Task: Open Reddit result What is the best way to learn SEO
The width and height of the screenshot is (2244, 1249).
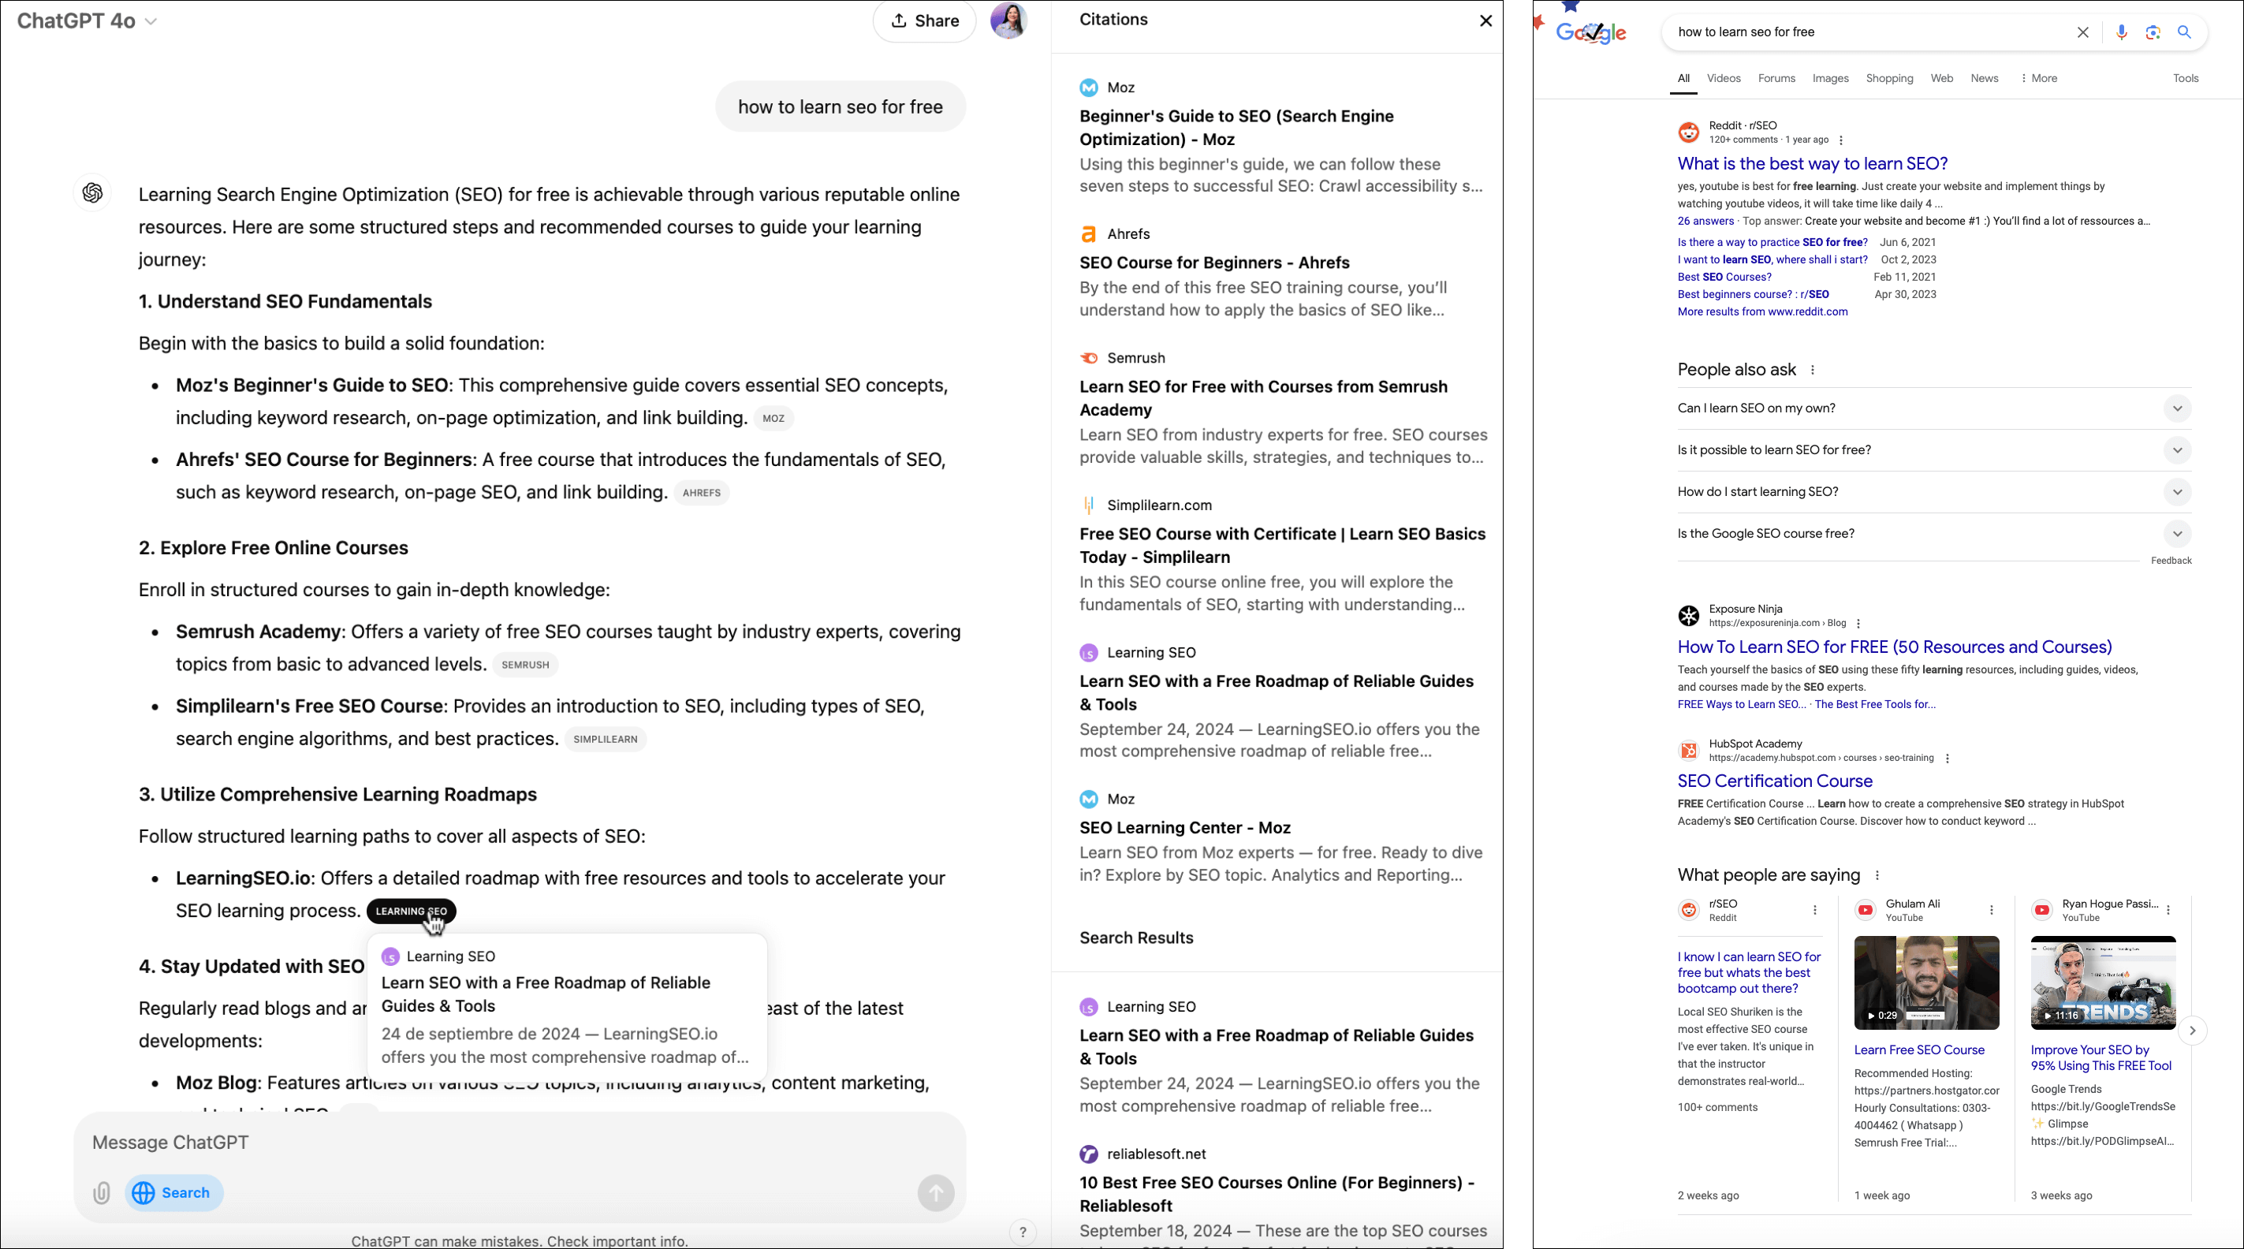Action: [x=1812, y=164]
